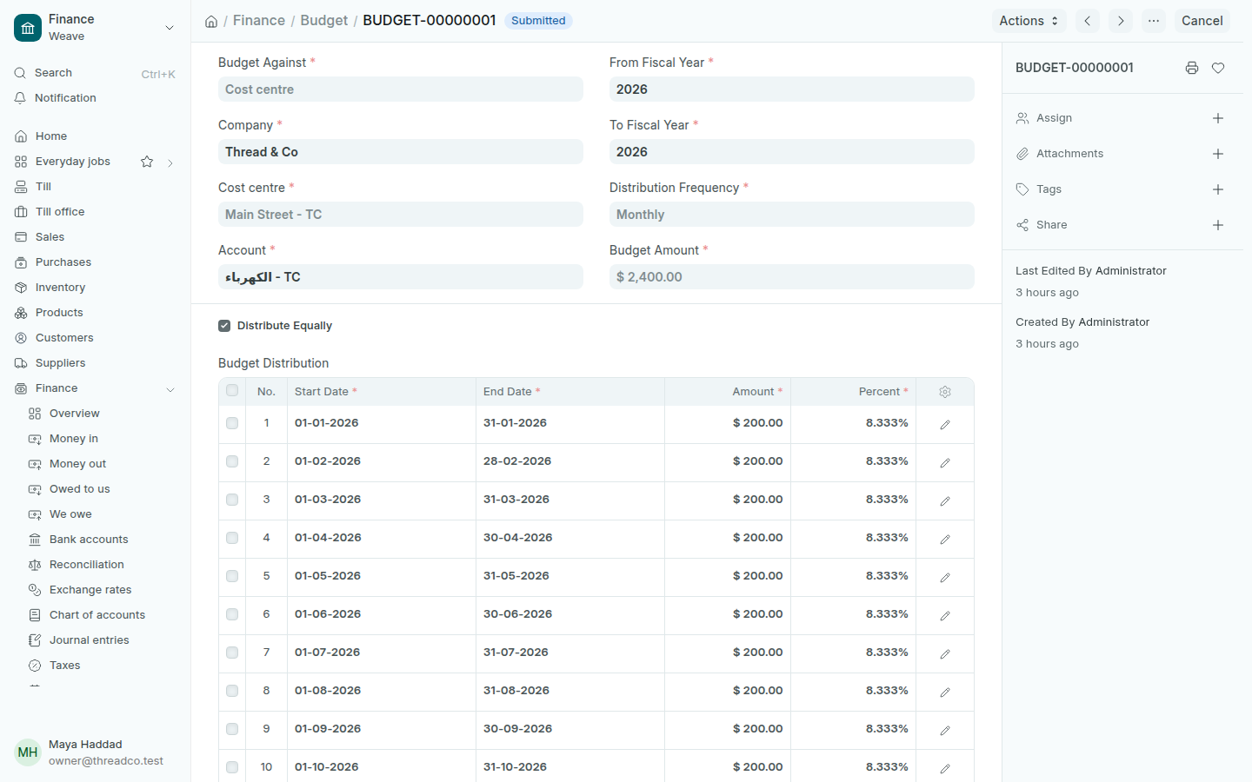1252x782 pixels.
Task: Collapse the Finance sidebar section
Action: 170,389
